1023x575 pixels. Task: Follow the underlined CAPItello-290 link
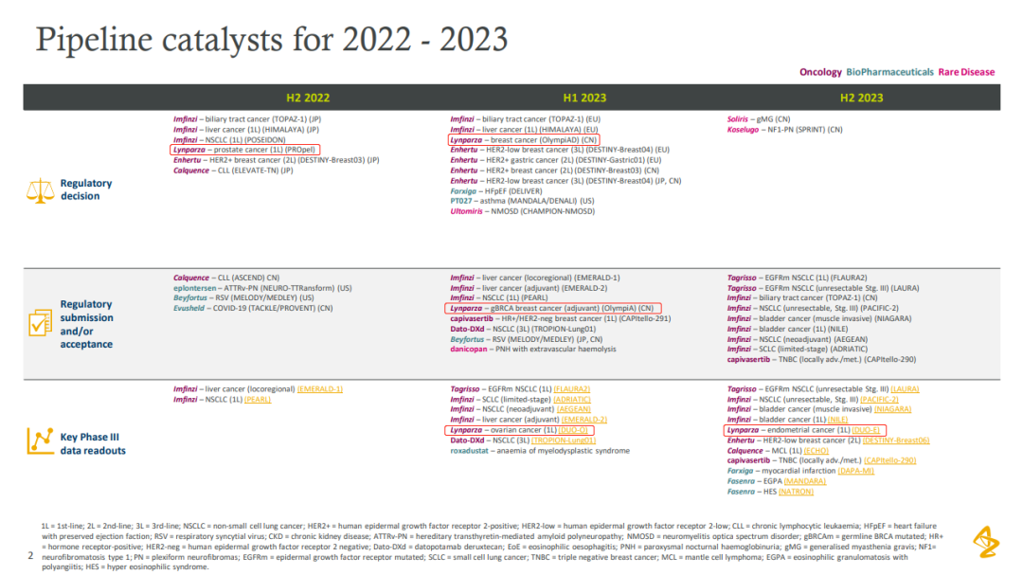pyautogui.click(x=889, y=460)
